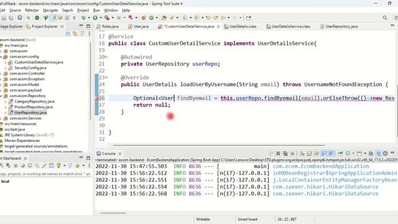This screenshot has width=398, height=224.
Task: Toggle Show Console on standard output change
Action: [323, 154]
